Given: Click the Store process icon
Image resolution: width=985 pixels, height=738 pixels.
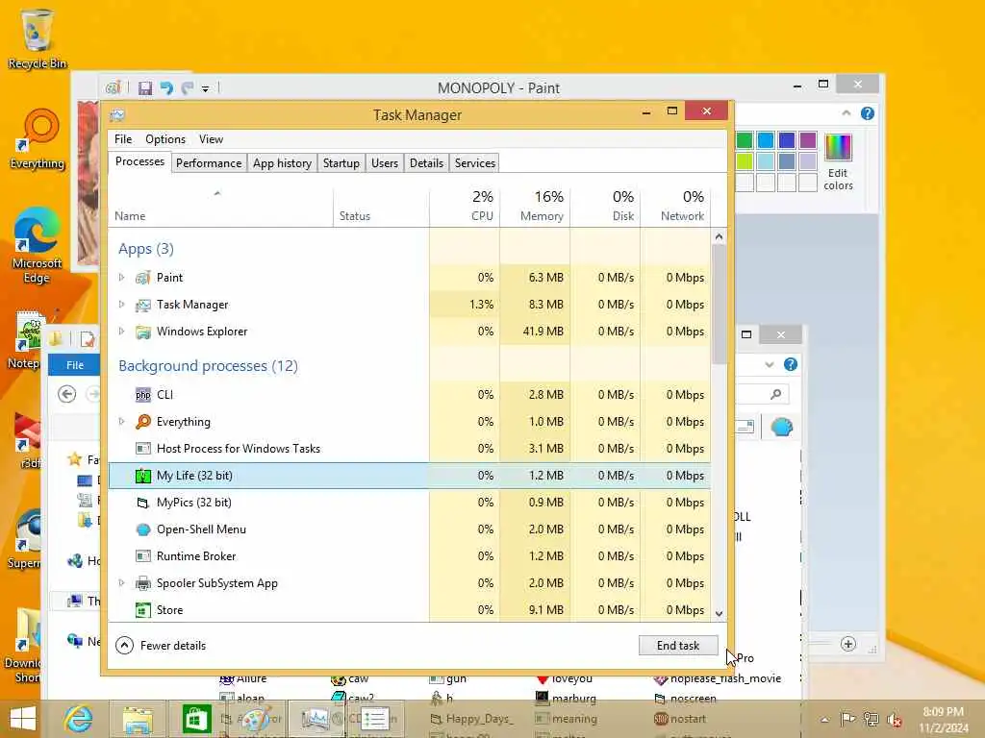Looking at the screenshot, I should (x=143, y=610).
